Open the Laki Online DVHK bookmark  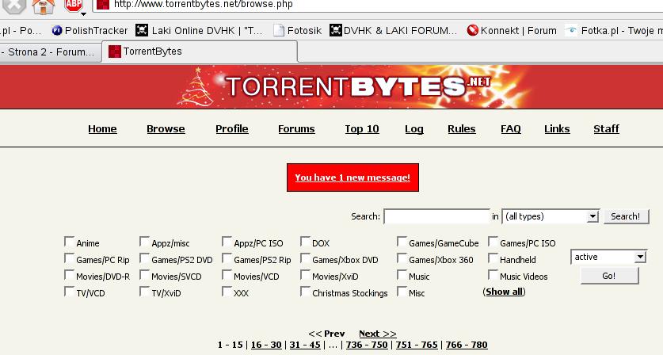click(199, 30)
